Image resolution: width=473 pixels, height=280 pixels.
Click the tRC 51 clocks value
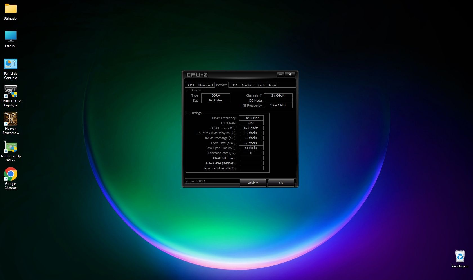[251, 148]
